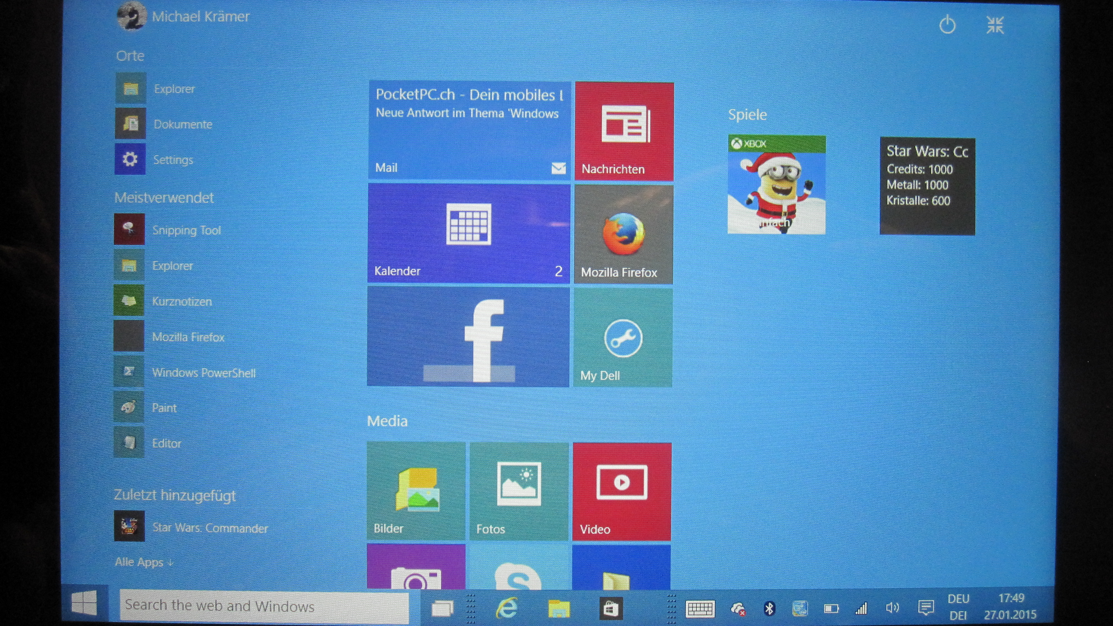Image resolution: width=1113 pixels, height=626 pixels.
Task: Open Windows Store from taskbar
Action: [x=610, y=609]
